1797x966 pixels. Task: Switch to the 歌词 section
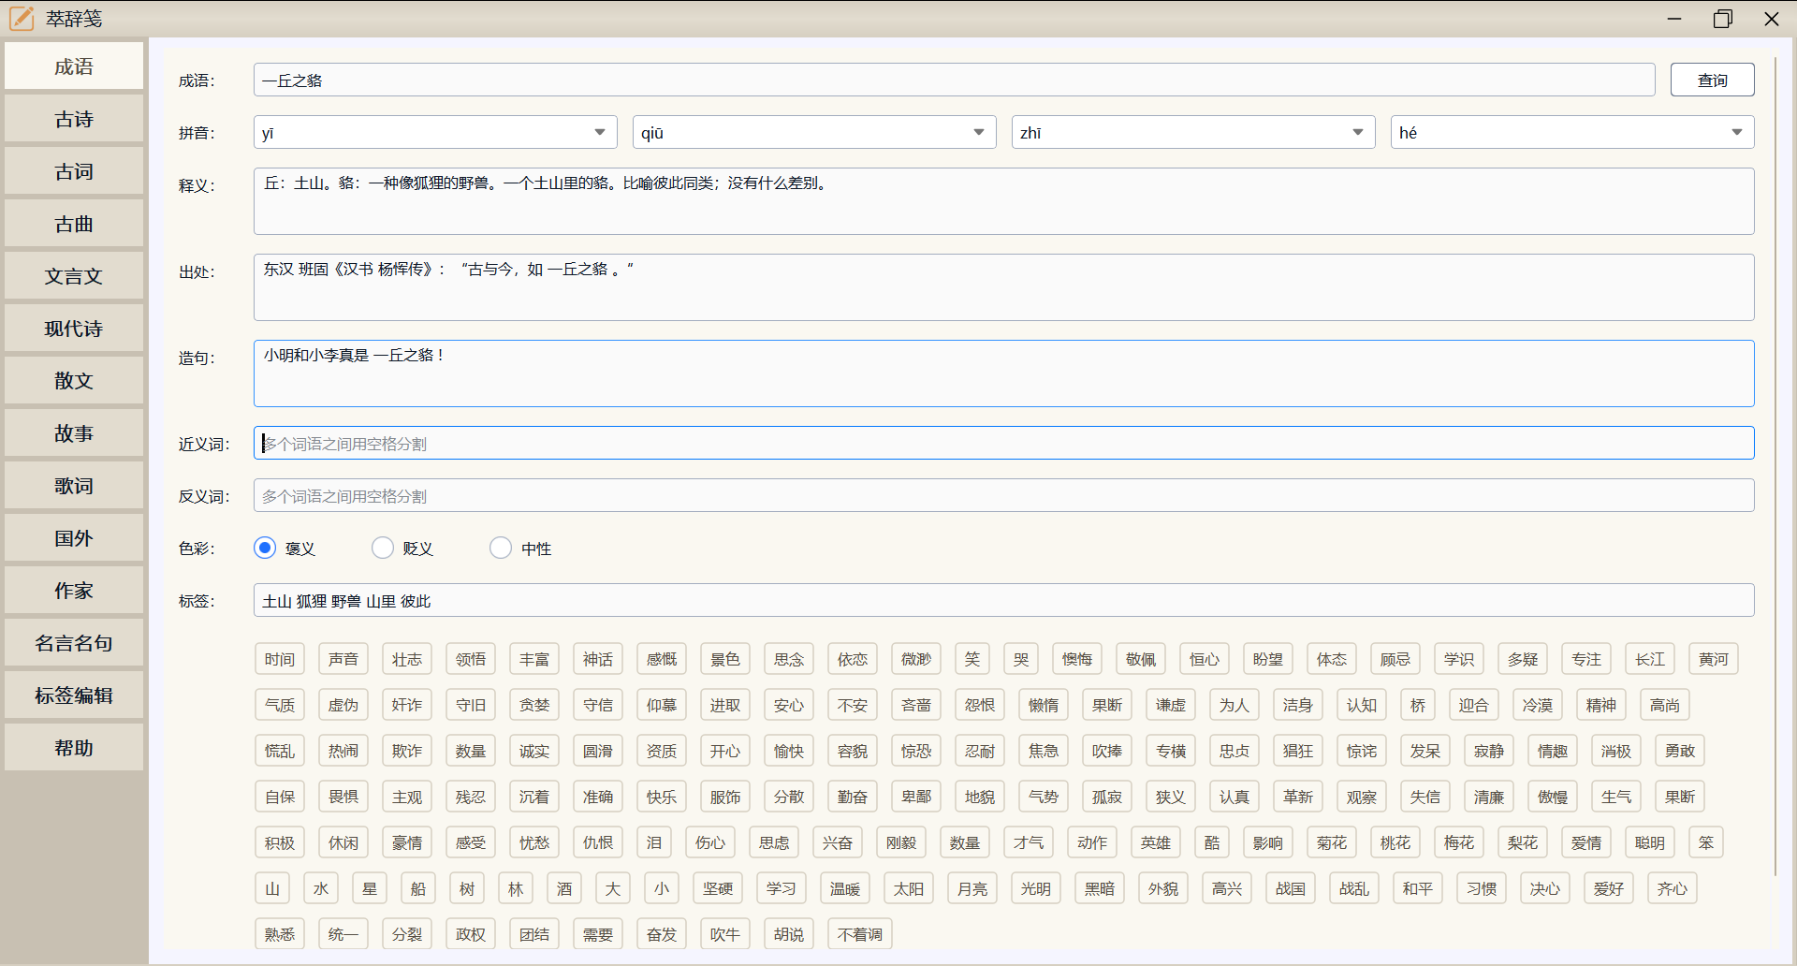click(74, 486)
